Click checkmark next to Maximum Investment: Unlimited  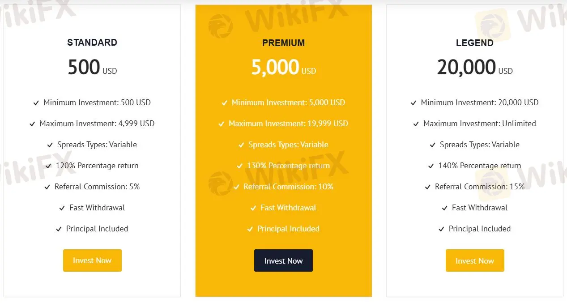416,124
